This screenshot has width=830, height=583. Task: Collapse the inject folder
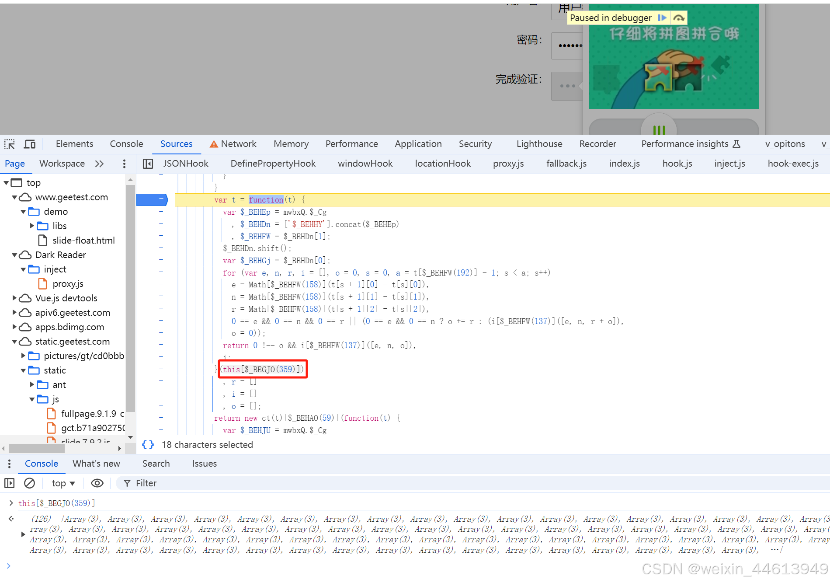tap(23, 269)
